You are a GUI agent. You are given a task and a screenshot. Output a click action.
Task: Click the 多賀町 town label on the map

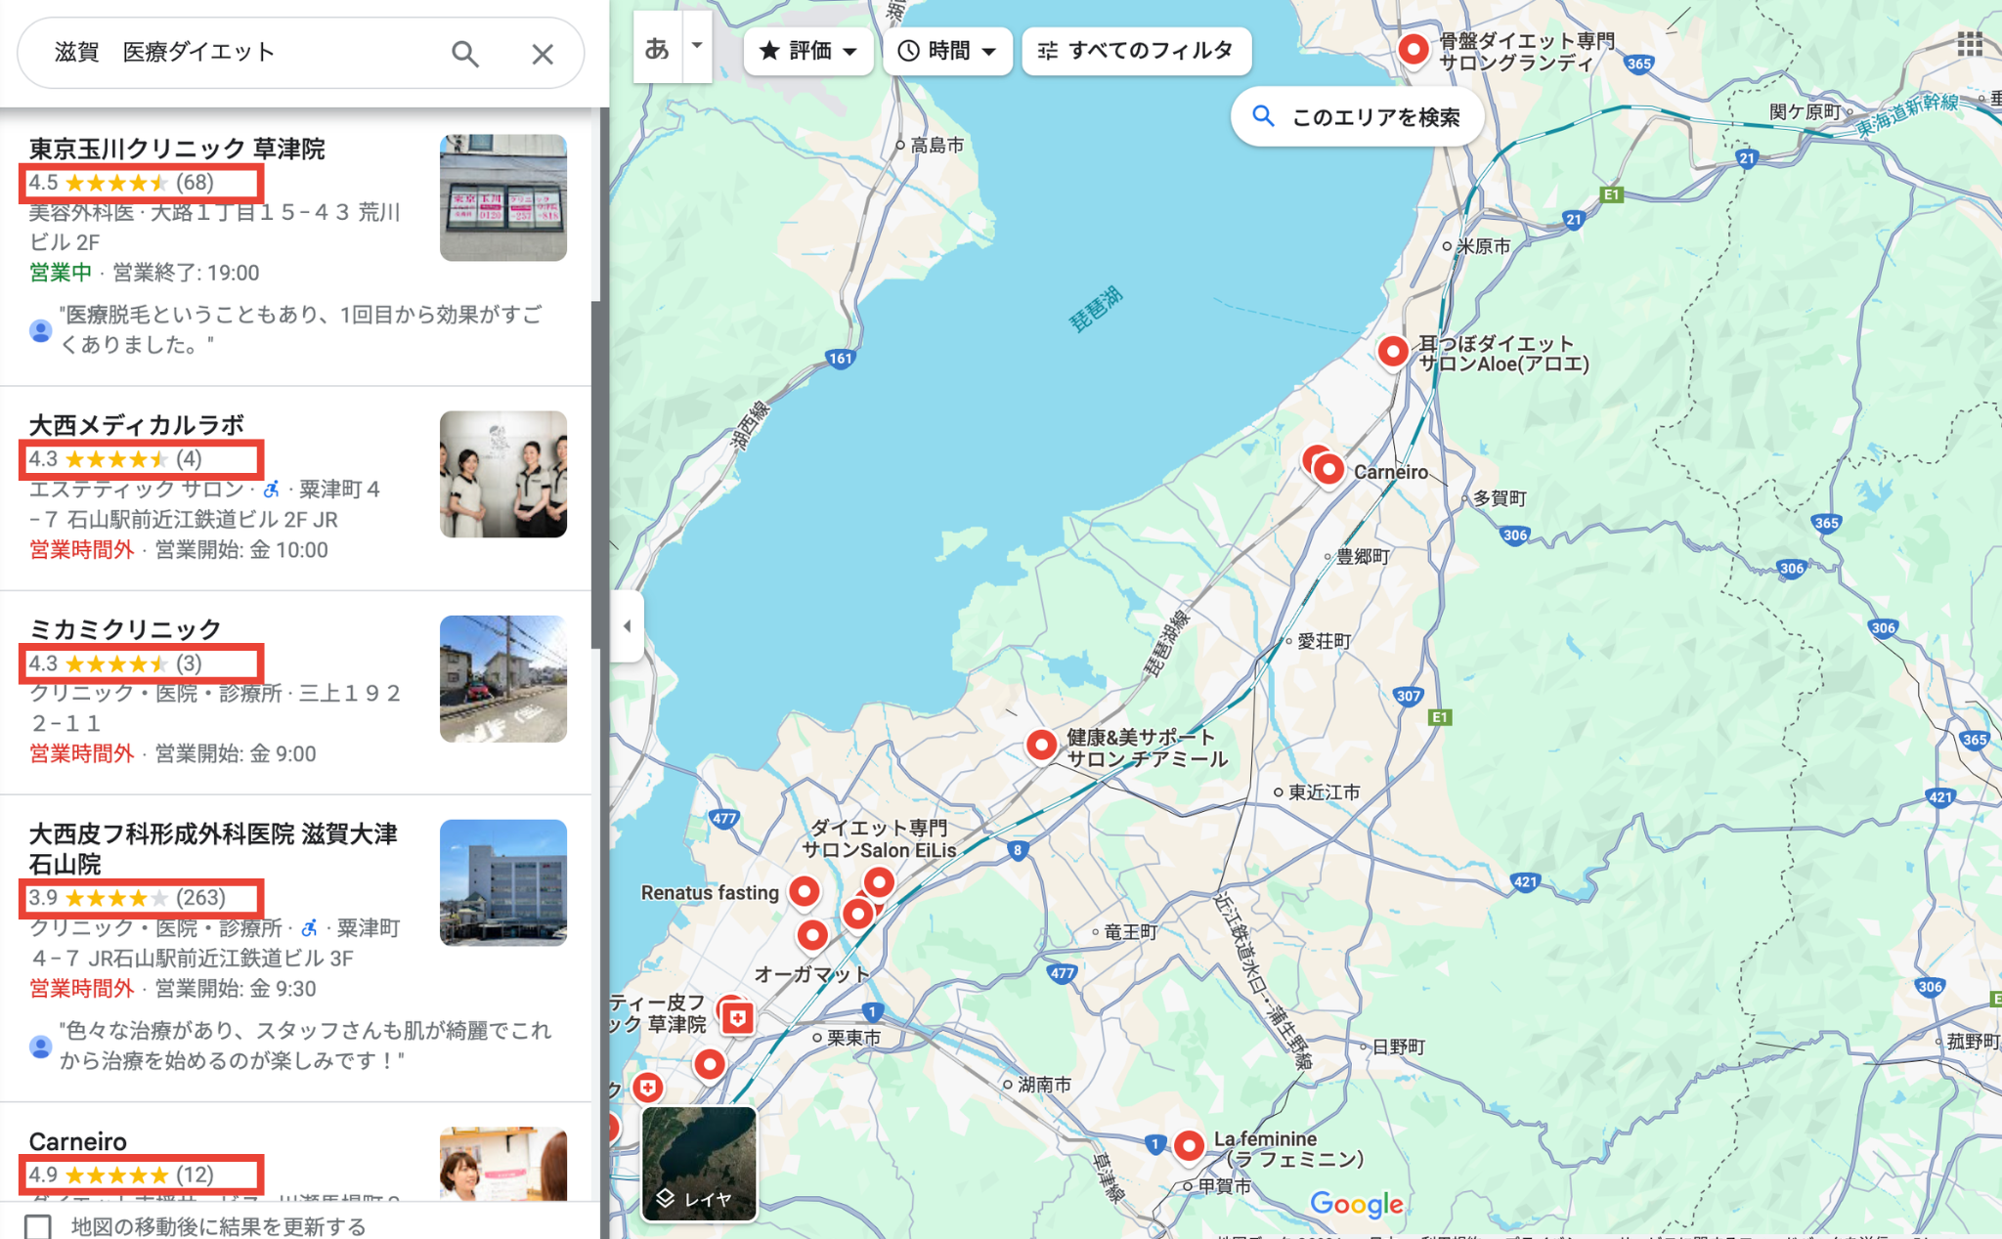[x=1500, y=498]
